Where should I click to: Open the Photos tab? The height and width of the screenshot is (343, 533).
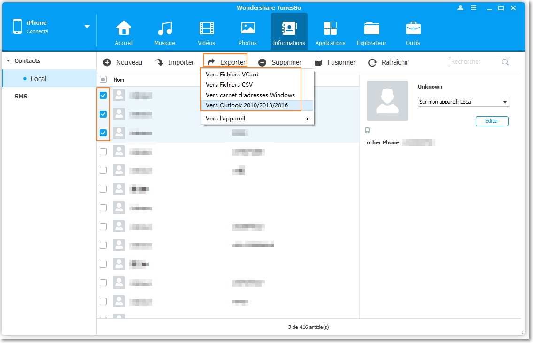tap(247, 33)
